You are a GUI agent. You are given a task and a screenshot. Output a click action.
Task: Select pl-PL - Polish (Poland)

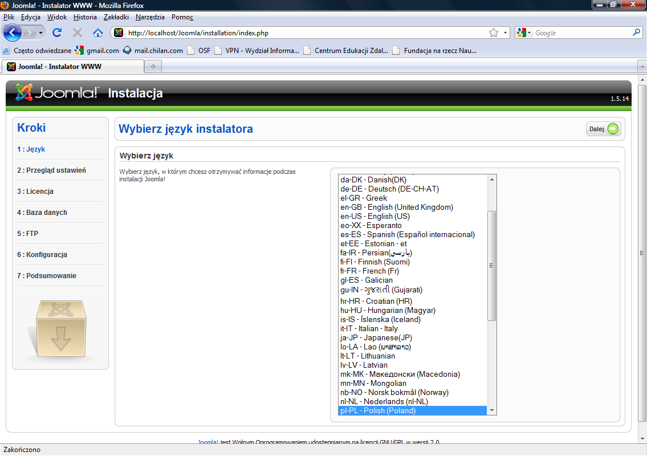(x=413, y=410)
